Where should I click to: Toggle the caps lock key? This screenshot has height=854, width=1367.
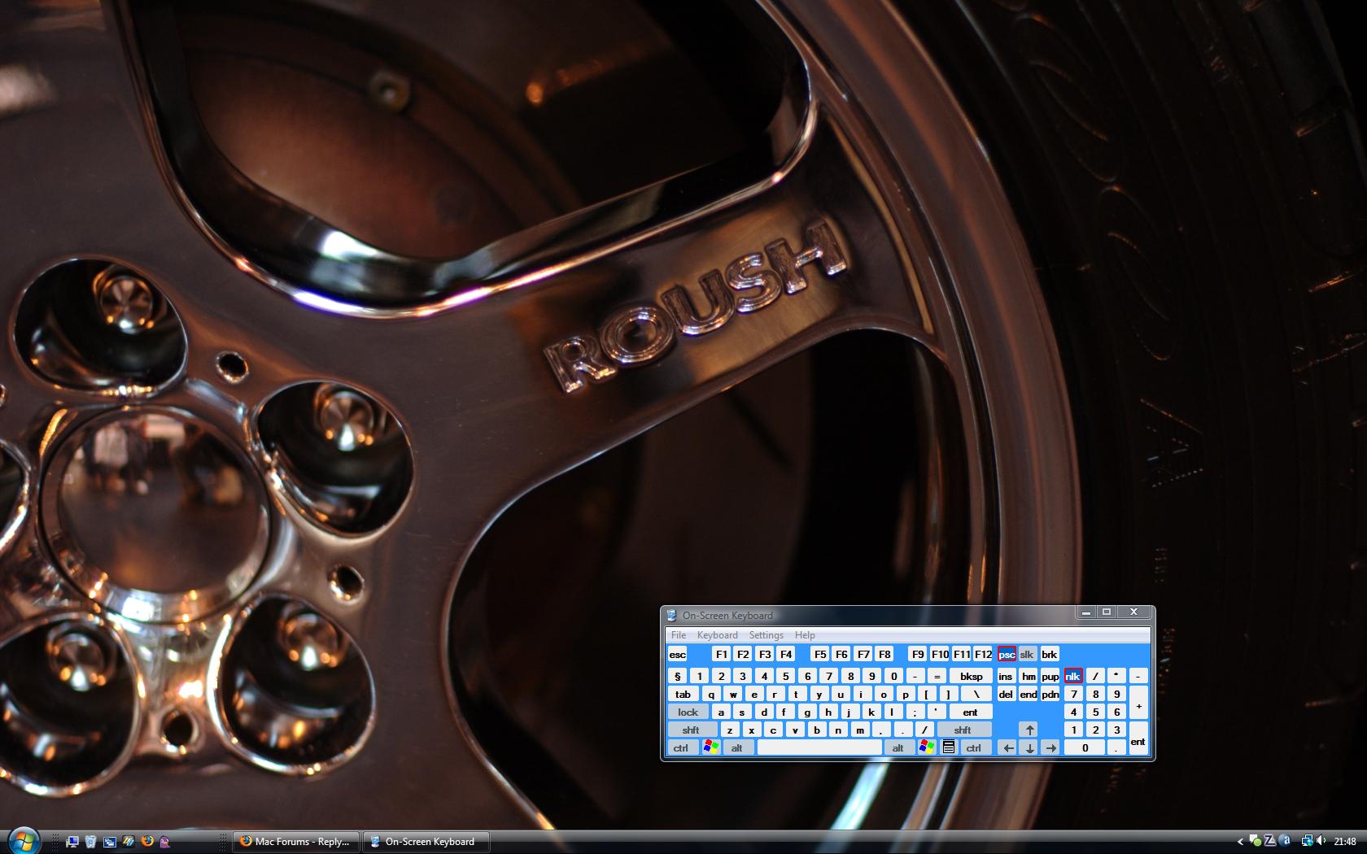point(688,712)
